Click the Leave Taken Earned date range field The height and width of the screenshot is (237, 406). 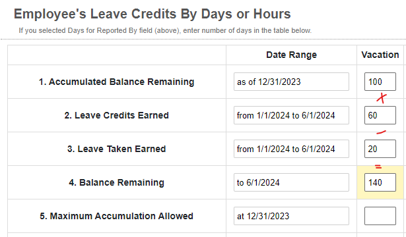click(x=291, y=149)
